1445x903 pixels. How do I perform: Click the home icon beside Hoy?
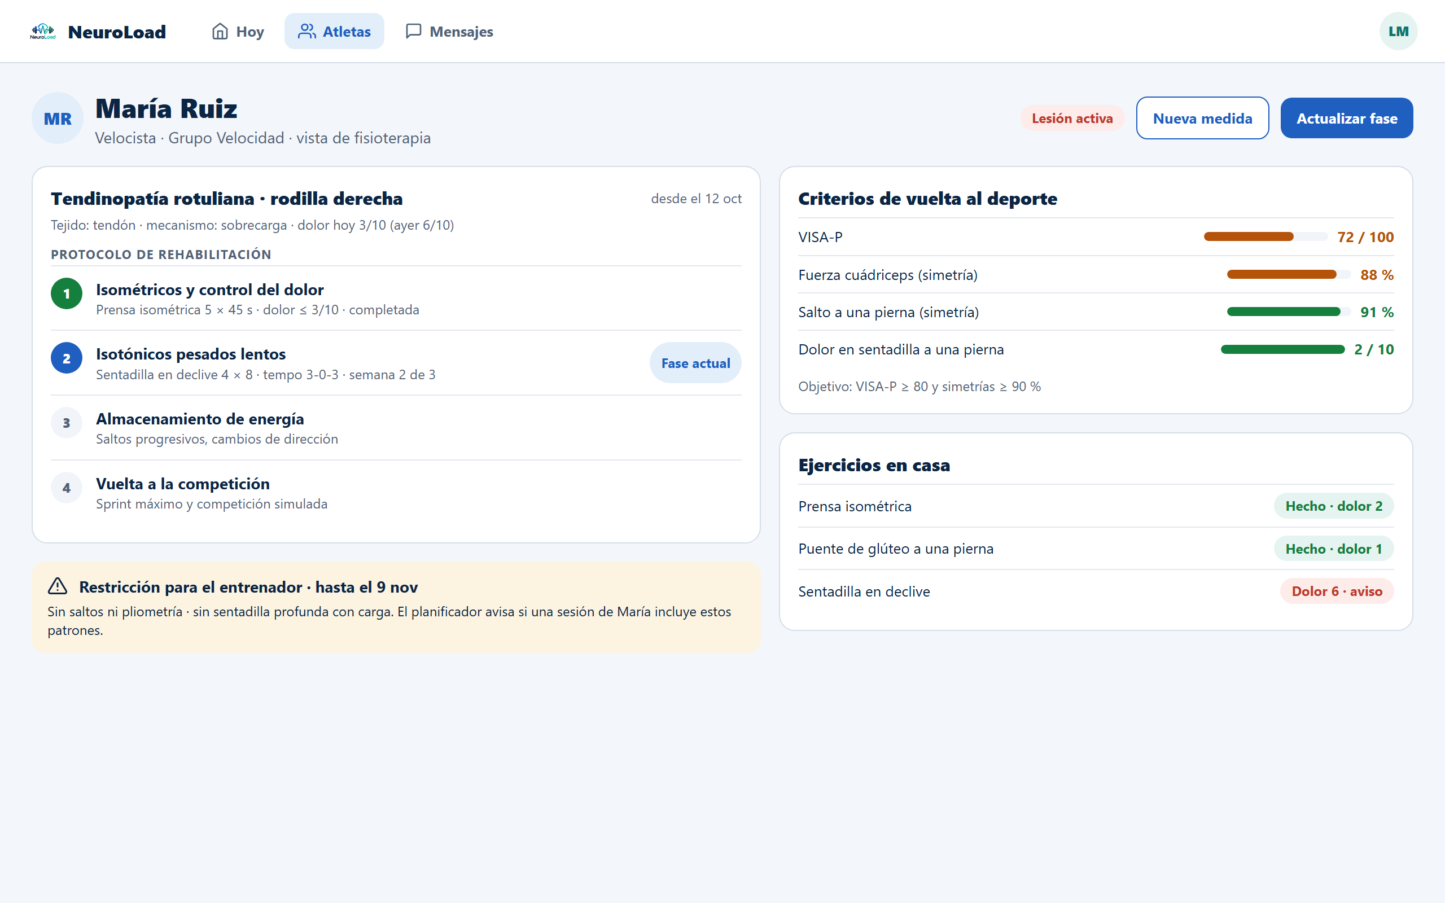[220, 32]
